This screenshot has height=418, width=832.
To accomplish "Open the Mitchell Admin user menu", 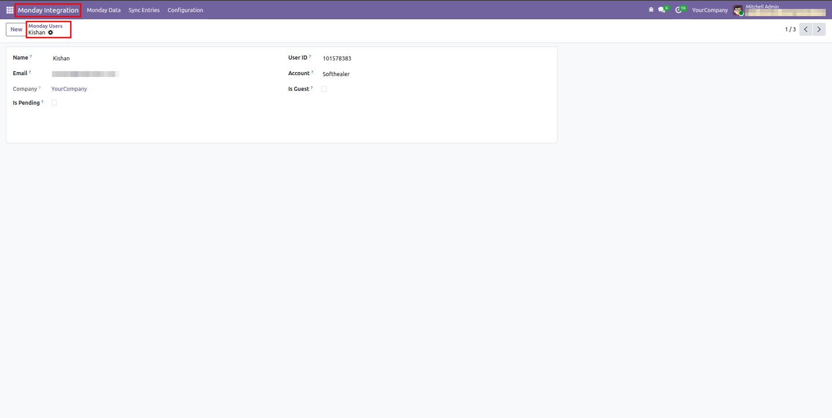I will (779, 10).
